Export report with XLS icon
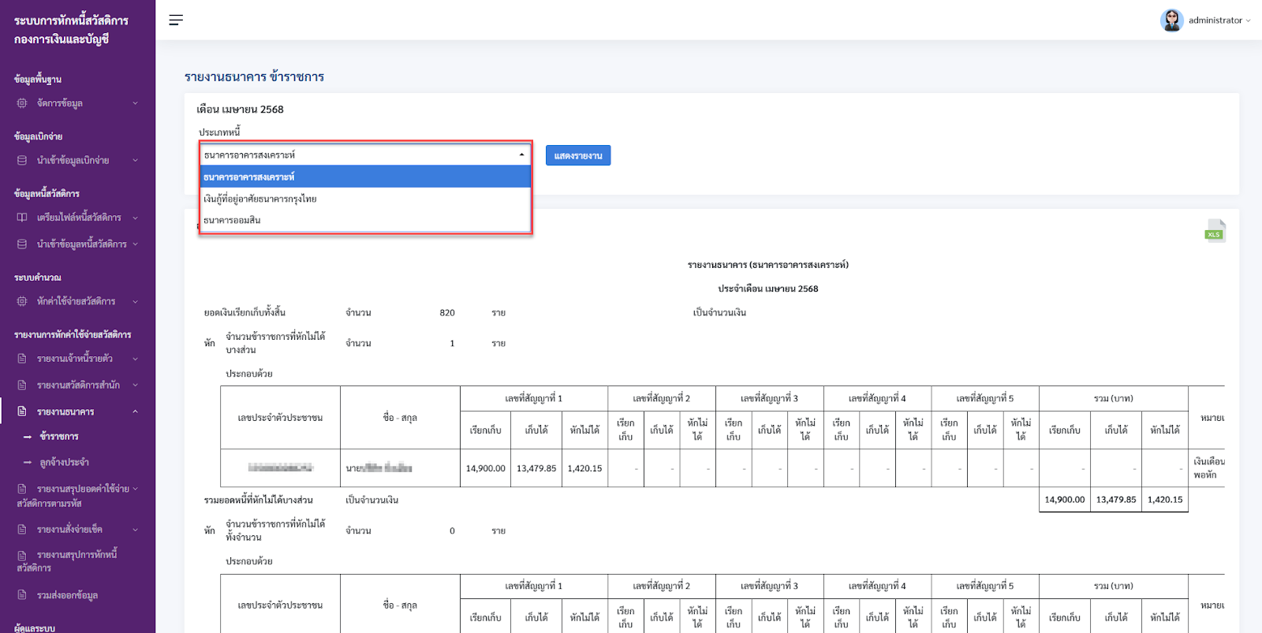1262x633 pixels. (x=1215, y=230)
